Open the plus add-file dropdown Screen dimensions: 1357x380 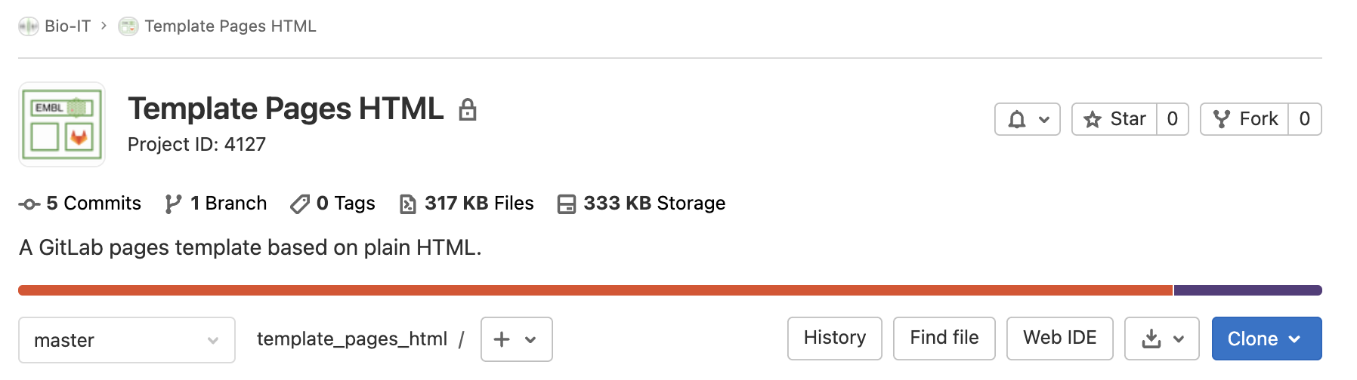517,339
